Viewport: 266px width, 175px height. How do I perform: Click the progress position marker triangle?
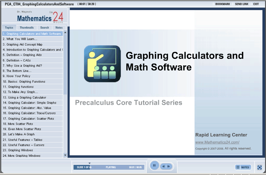click(x=90, y=163)
